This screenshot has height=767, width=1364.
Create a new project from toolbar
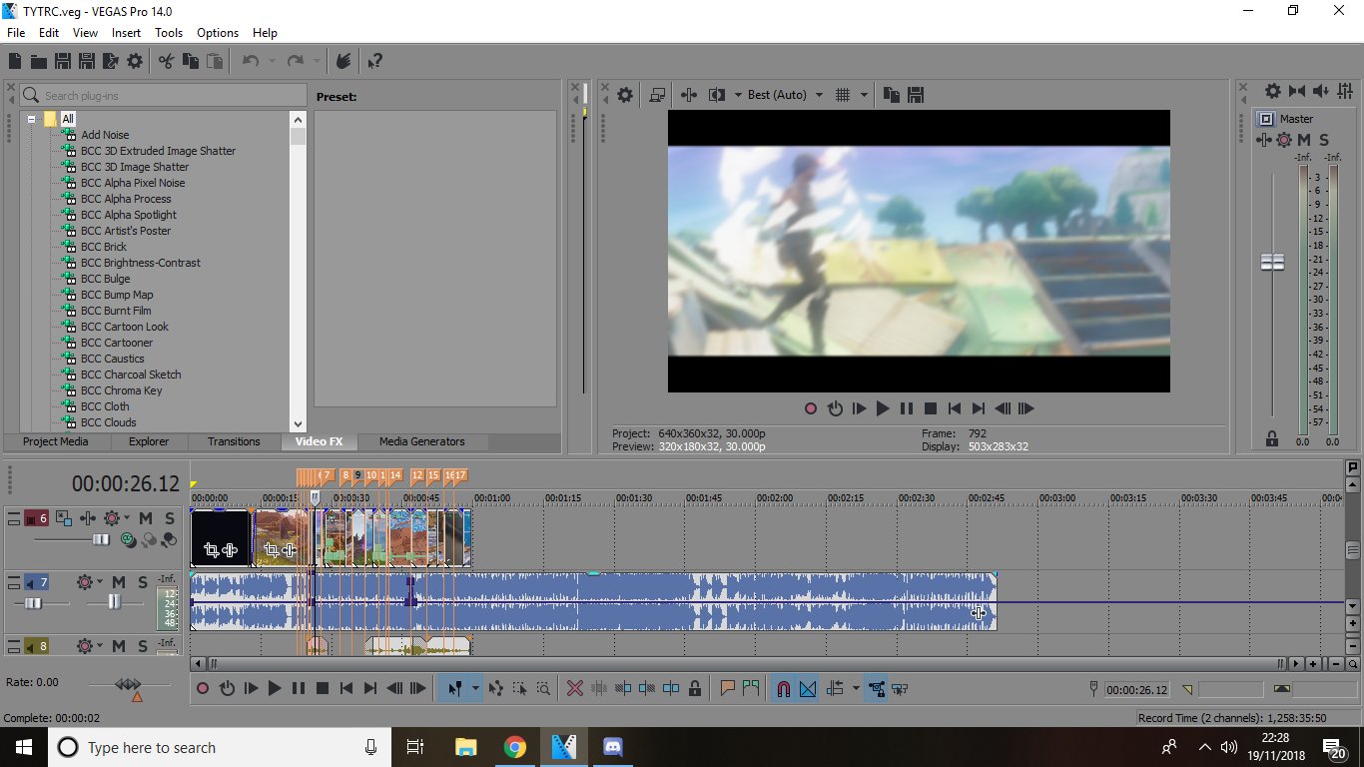[x=15, y=62]
